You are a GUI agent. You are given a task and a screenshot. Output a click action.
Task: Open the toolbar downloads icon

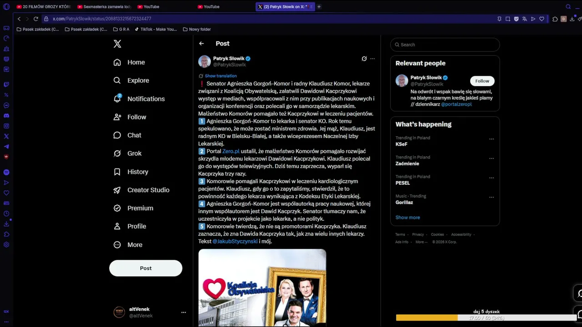(x=572, y=19)
